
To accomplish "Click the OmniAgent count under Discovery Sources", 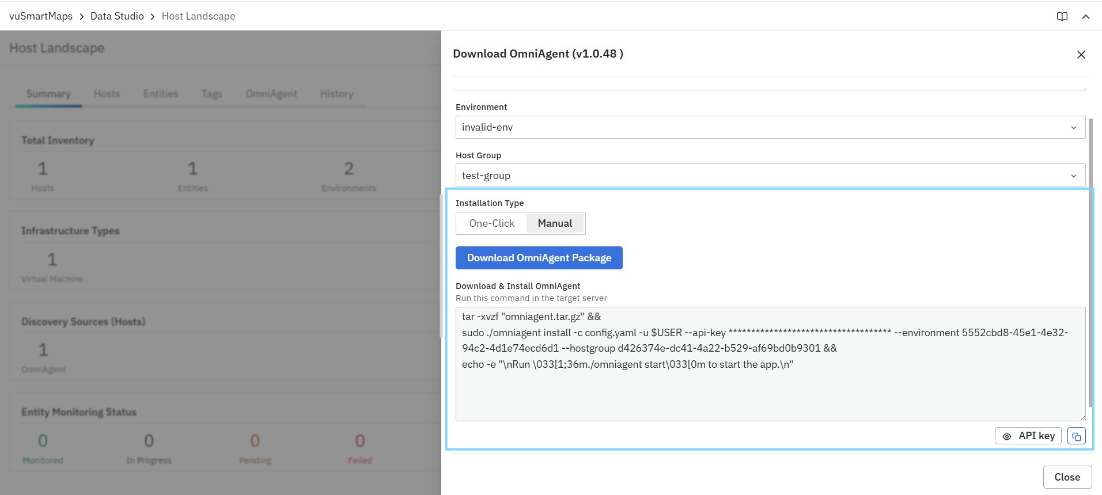I will click(x=43, y=350).
